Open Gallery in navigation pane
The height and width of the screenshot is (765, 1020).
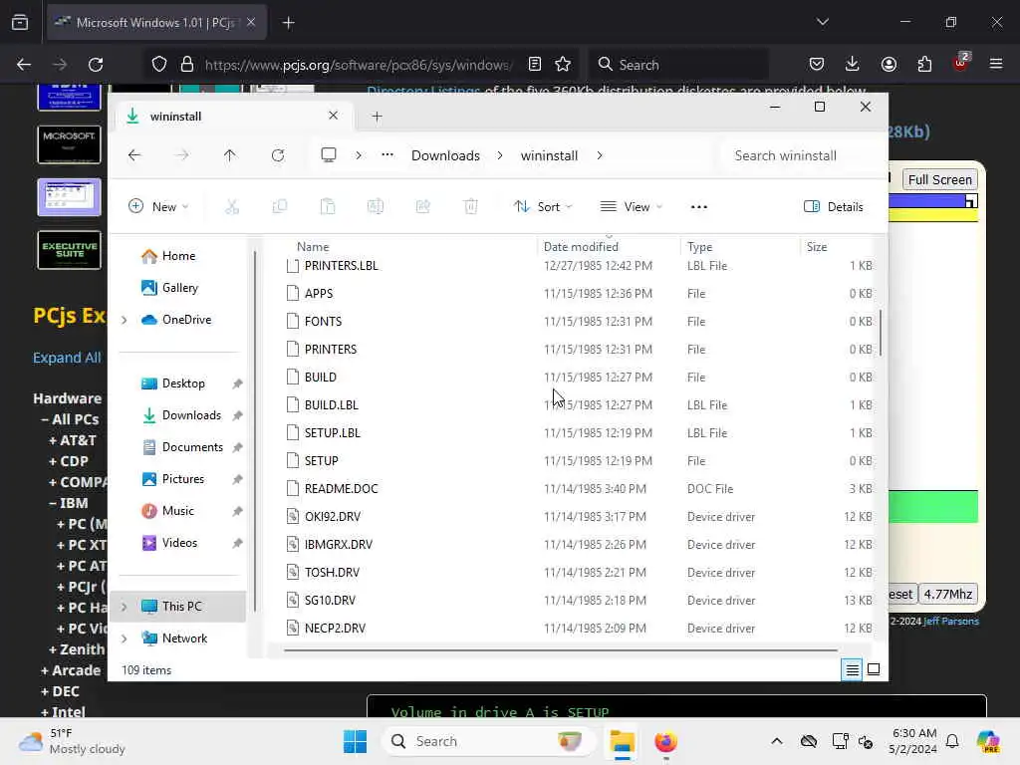pyautogui.click(x=180, y=288)
